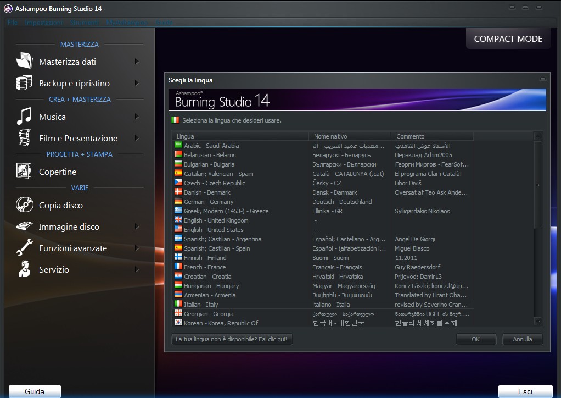Sort by the Lingua column header
This screenshot has height=398, width=561.
pyautogui.click(x=240, y=136)
